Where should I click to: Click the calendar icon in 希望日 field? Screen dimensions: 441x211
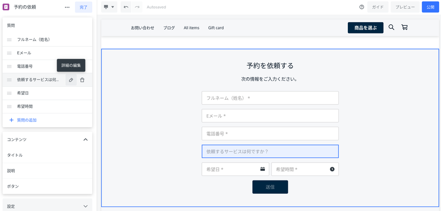click(x=262, y=169)
